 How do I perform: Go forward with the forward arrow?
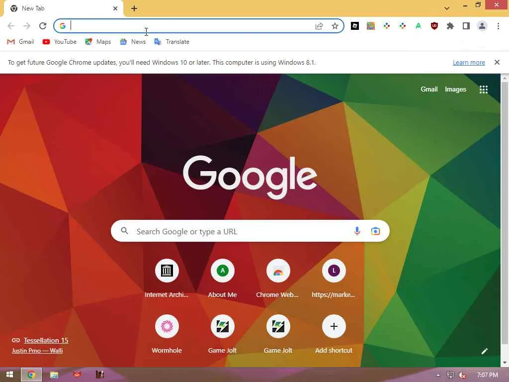click(27, 26)
